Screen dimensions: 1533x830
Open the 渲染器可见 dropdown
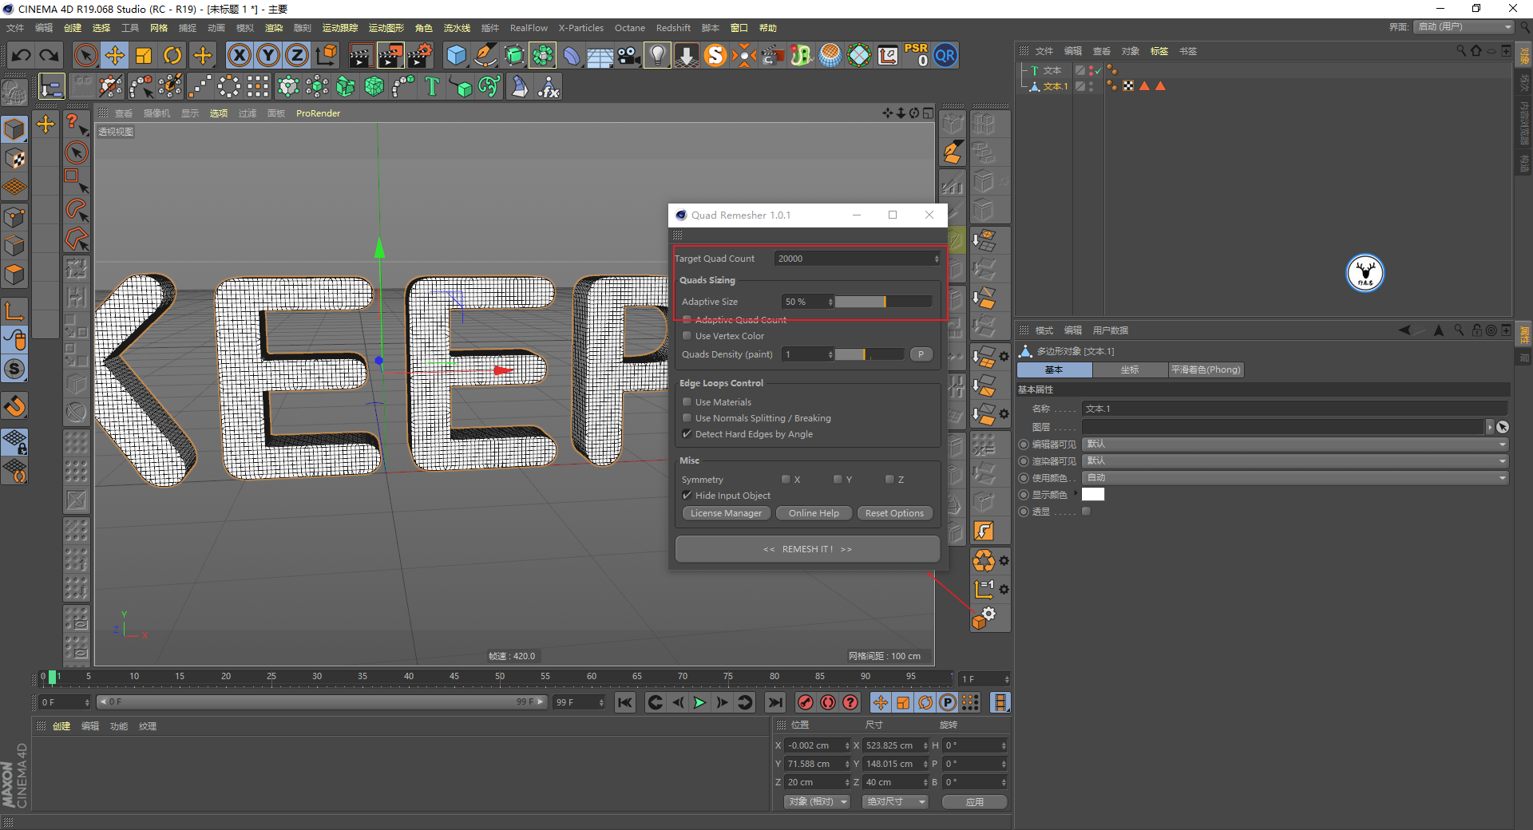pos(1295,461)
